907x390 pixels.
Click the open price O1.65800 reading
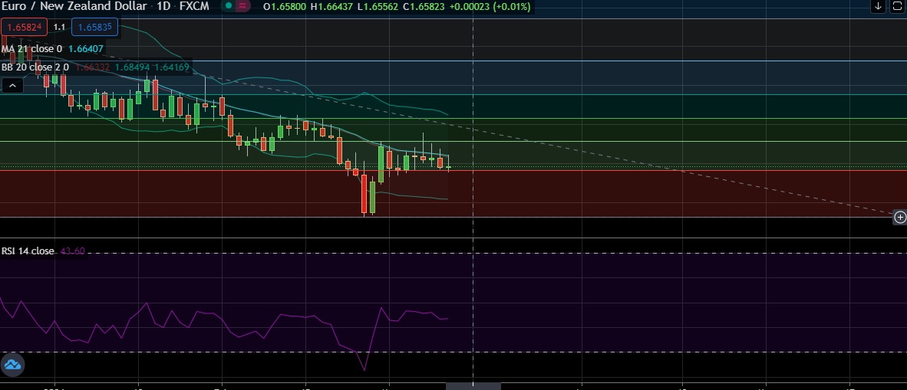(285, 7)
